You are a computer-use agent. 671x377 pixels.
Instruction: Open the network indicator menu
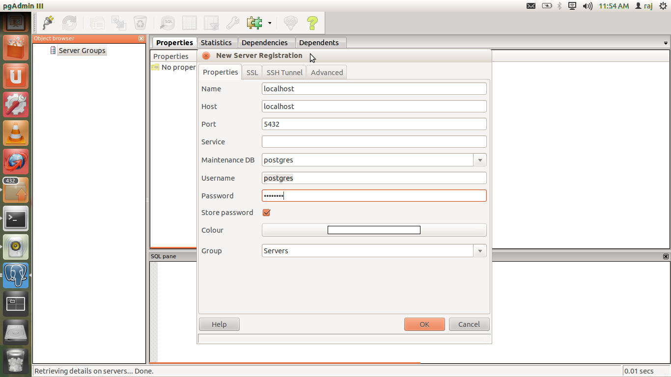pyautogui.click(x=572, y=6)
